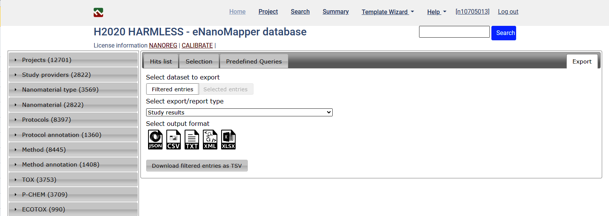The image size is (609, 216).
Task: Expand Study providers (2822) facet
Action: click(73, 75)
